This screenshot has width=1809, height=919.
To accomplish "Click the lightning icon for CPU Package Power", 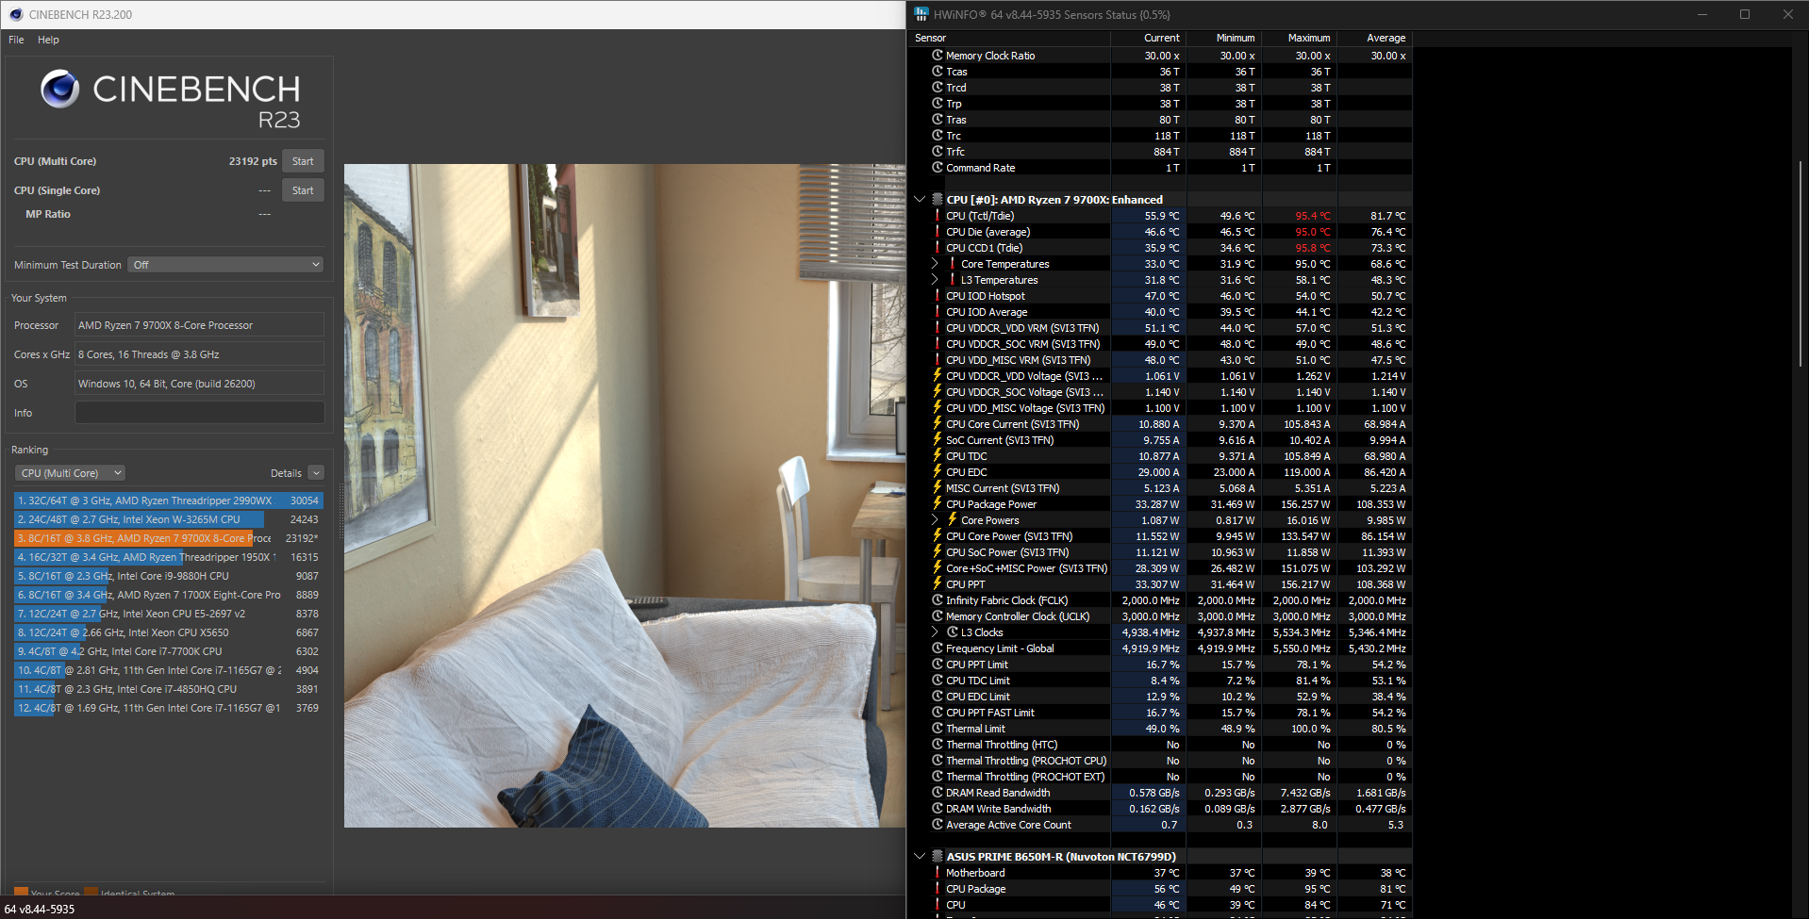I will click(x=938, y=504).
